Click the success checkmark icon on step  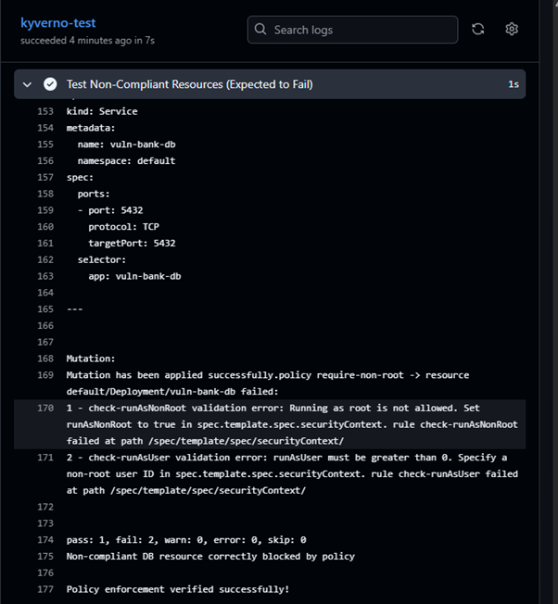50,84
